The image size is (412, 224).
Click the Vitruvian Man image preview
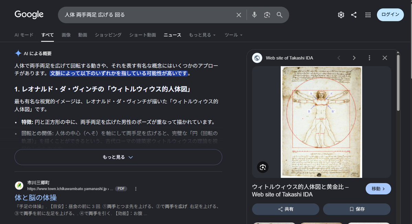321,122
